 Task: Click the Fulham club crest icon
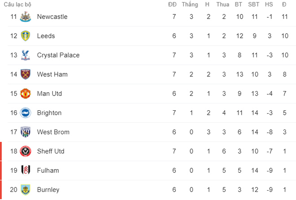click(x=26, y=171)
